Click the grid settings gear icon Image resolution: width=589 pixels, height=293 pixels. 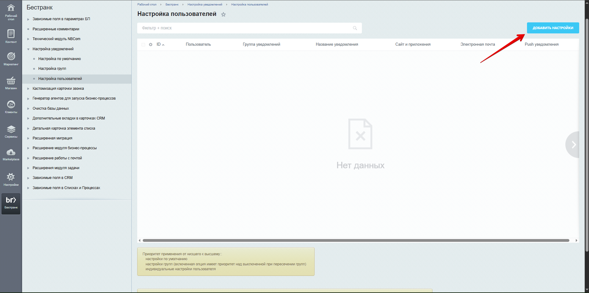tap(150, 45)
